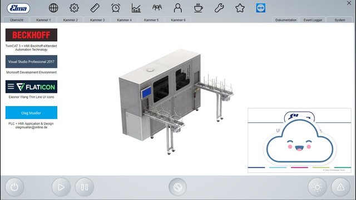Click the Oleg Mueller blue button

tap(31, 113)
